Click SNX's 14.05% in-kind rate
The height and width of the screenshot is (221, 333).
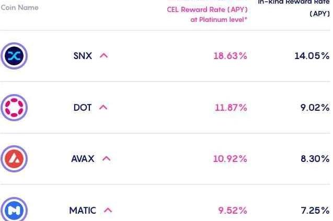pyautogui.click(x=312, y=56)
